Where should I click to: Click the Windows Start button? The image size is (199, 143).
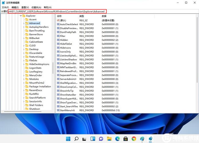[68, 139]
